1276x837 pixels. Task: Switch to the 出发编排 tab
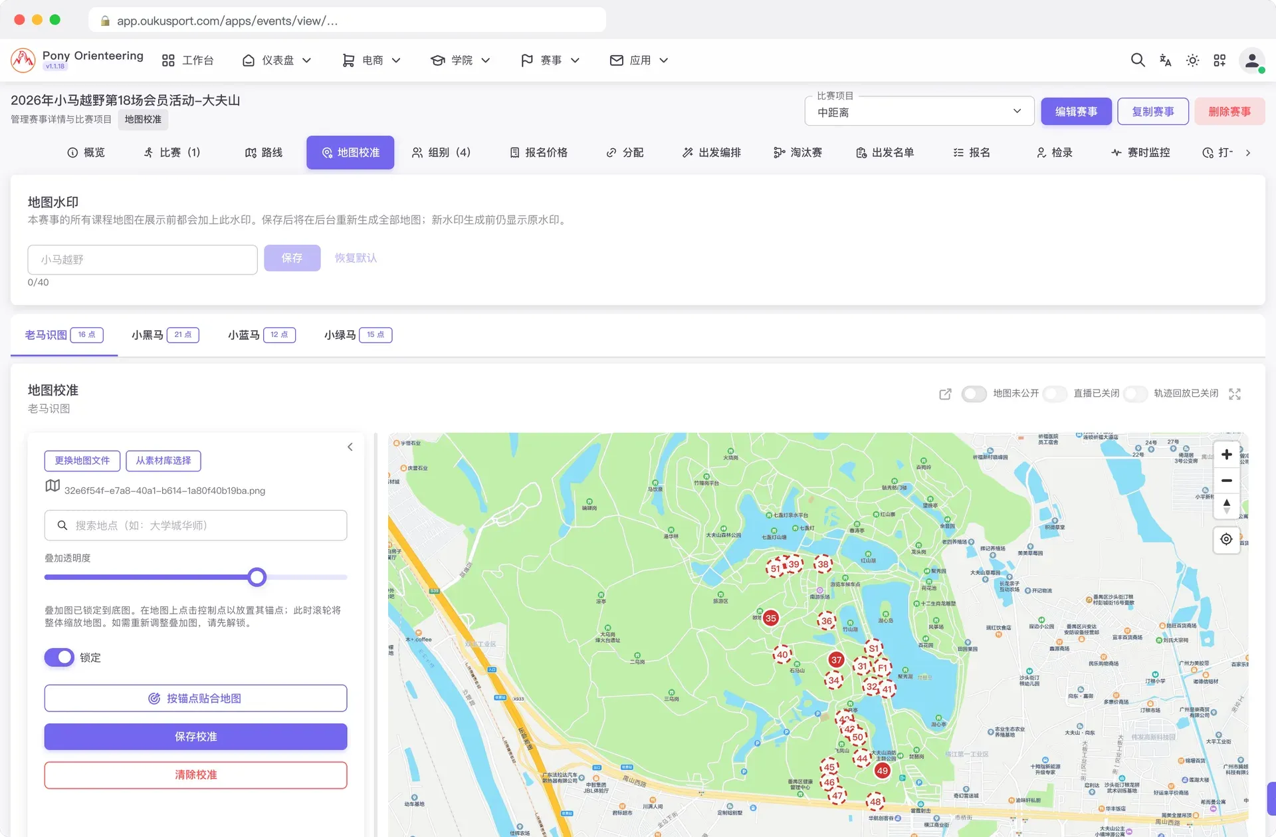tap(712, 153)
